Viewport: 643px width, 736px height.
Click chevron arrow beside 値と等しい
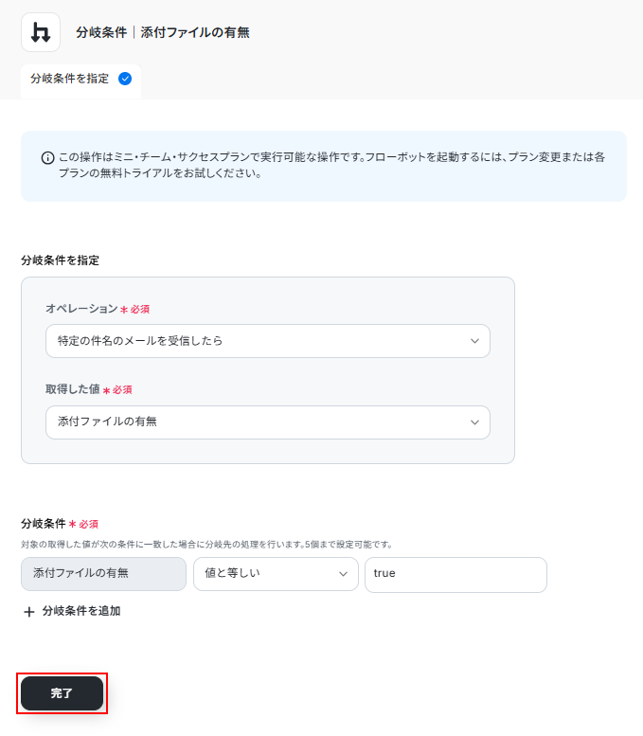coord(343,574)
